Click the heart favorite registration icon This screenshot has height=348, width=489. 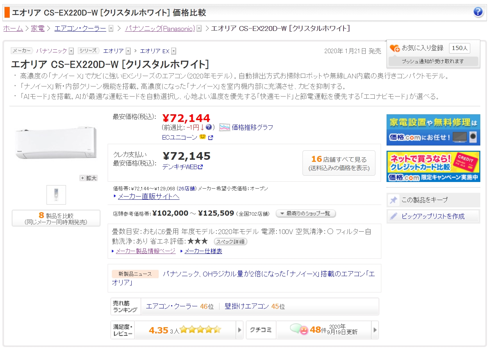tap(395, 48)
